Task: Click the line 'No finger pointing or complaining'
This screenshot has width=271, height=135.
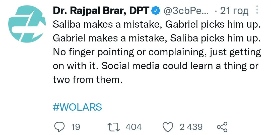Action: [157, 52]
